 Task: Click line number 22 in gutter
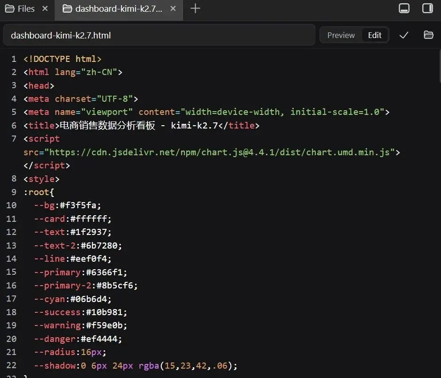click(x=11, y=365)
